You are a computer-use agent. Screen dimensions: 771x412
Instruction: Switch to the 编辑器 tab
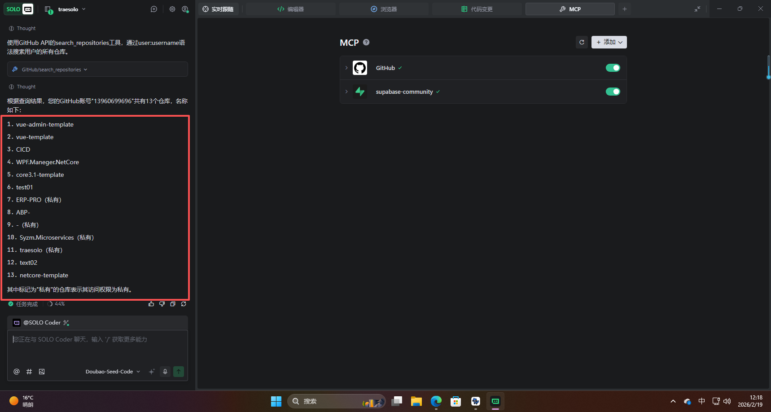[291, 9]
